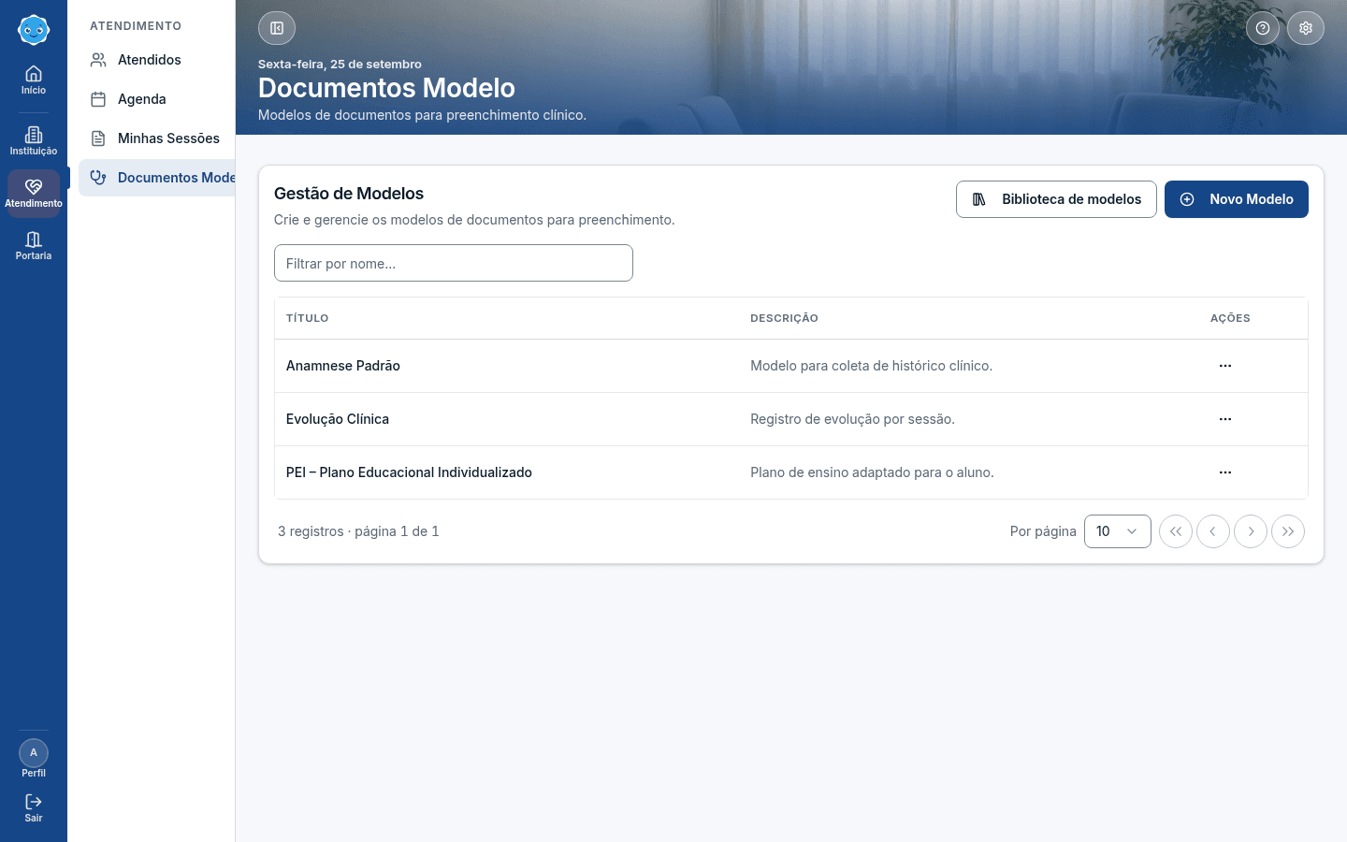Go to next page arrow
The image size is (1347, 842).
tap(1251, 531)
